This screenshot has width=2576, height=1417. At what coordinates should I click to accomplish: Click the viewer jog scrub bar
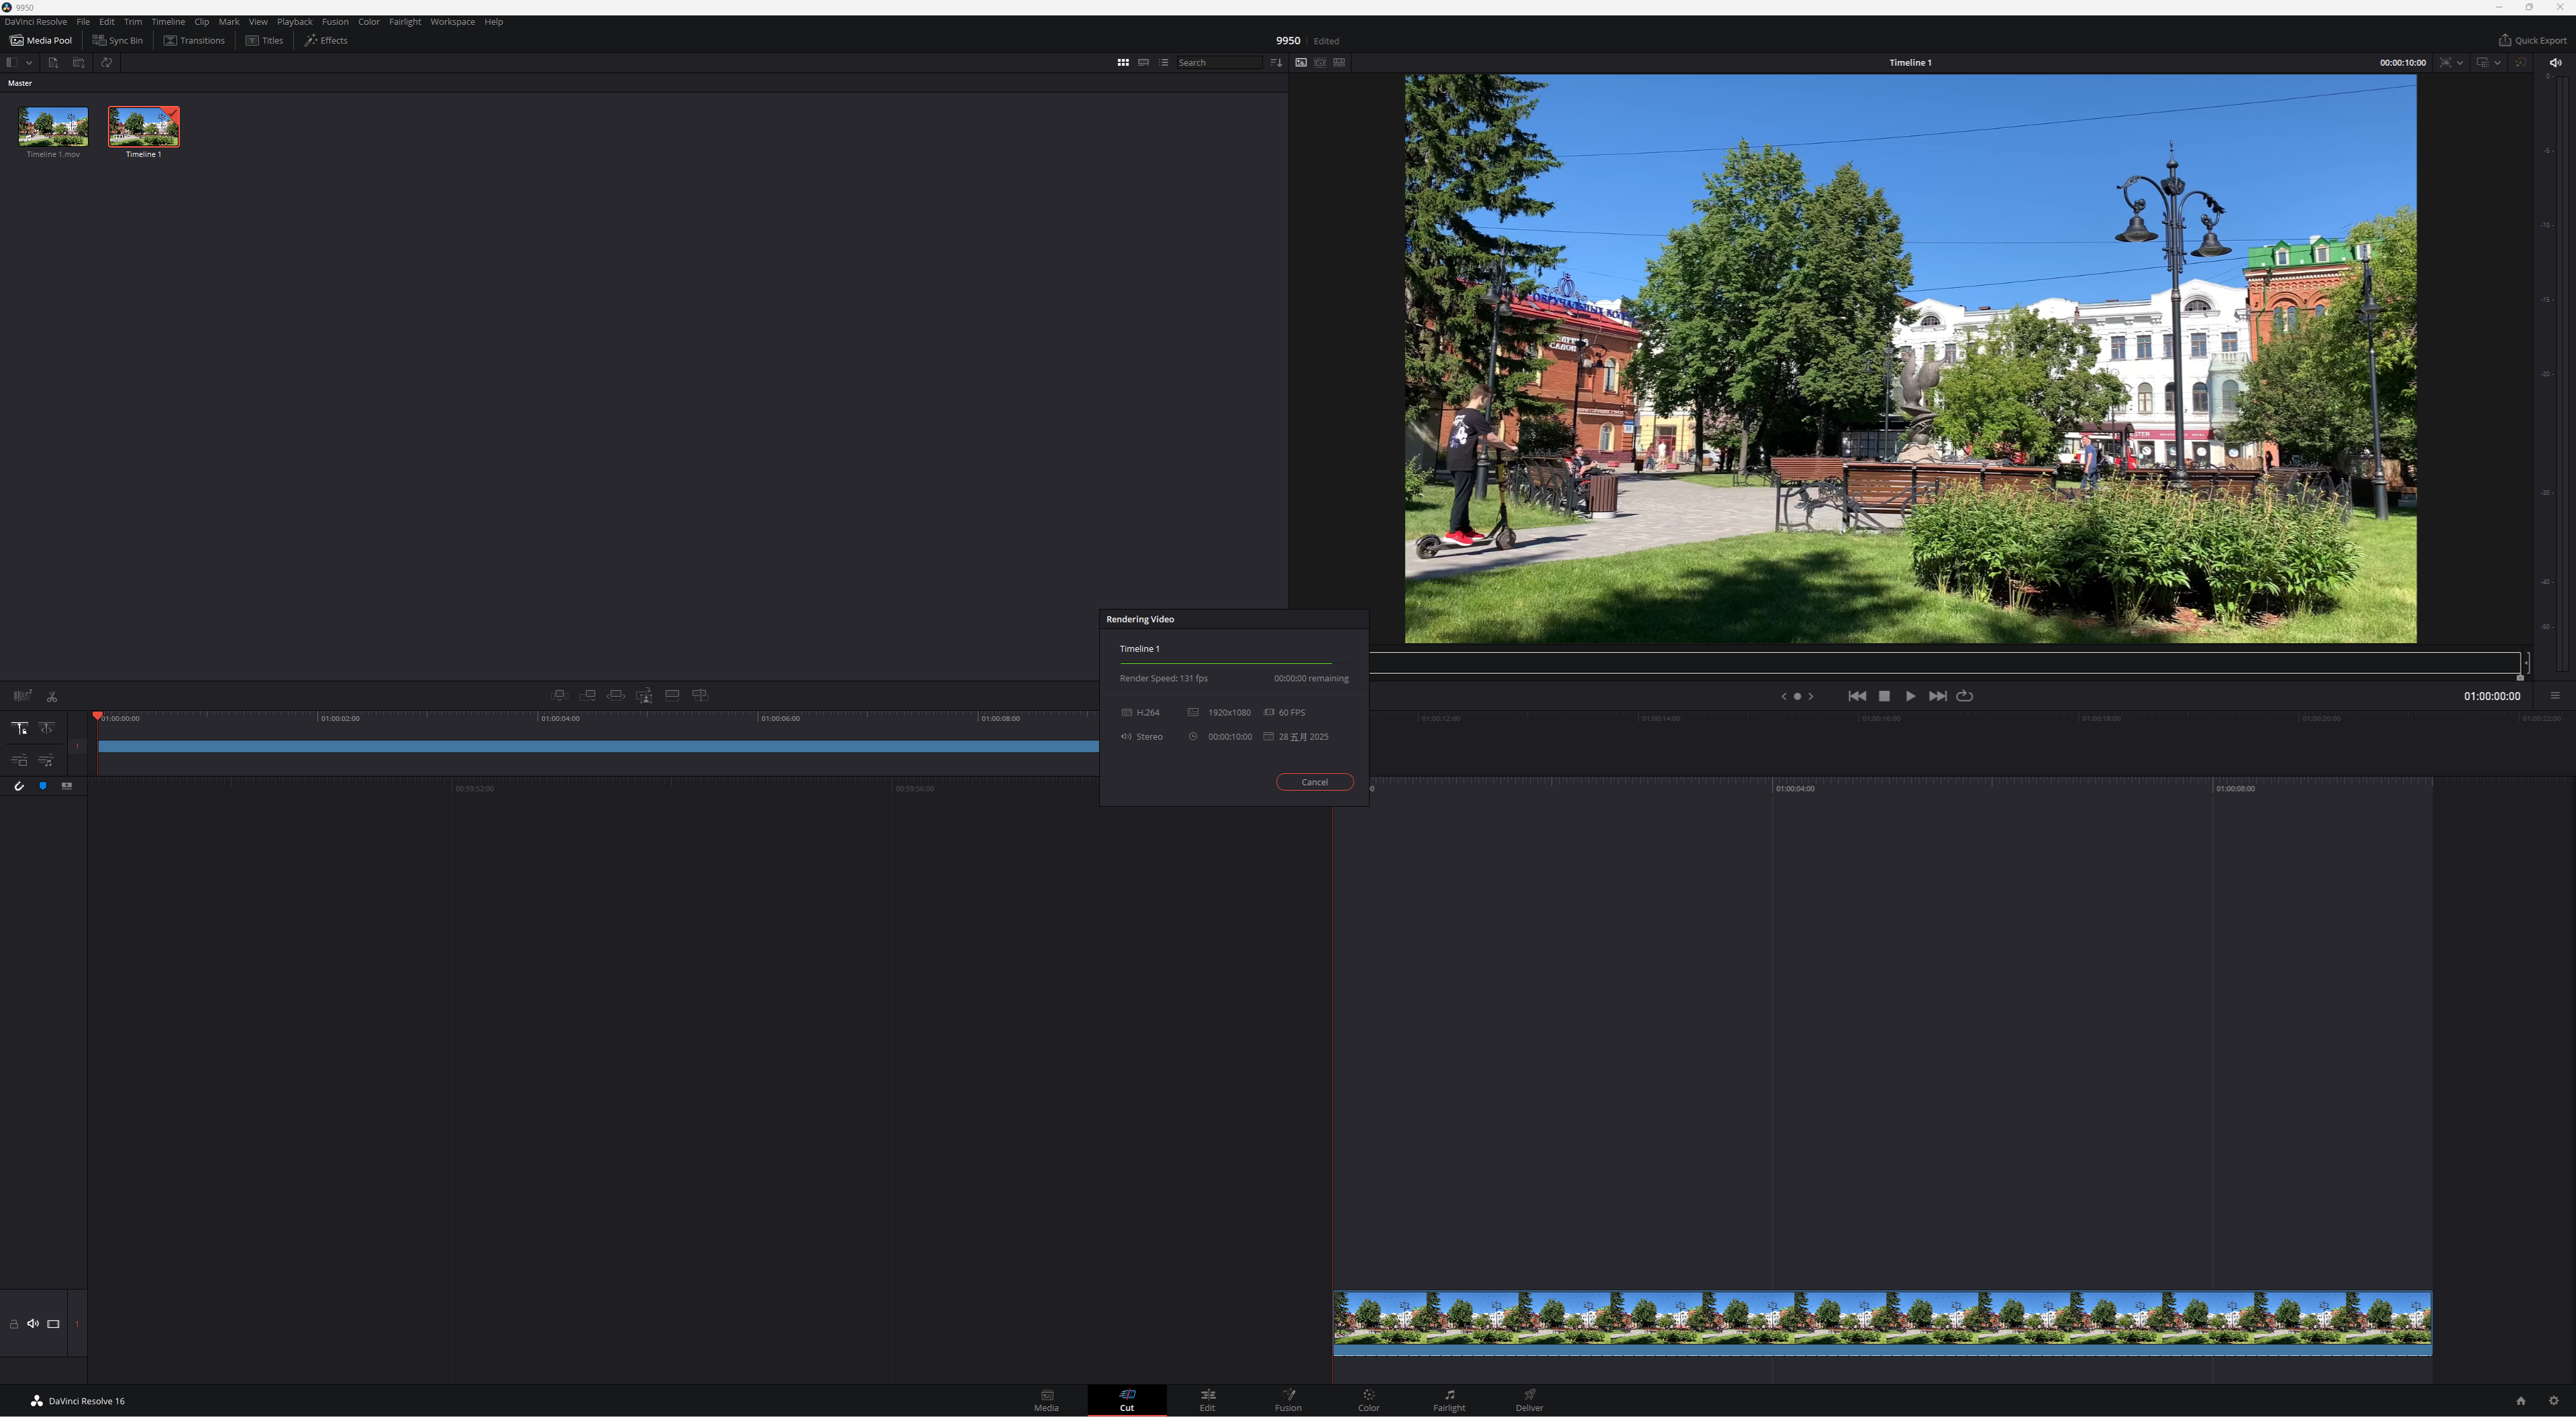click(x=1945, y=663)
